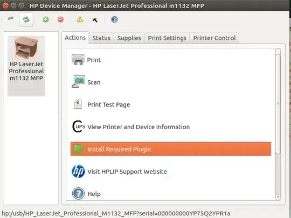Image resolution: width=291 pixels, height=218 pixels.
Task: Click the Scan picture icon
Action: [78, 81]
